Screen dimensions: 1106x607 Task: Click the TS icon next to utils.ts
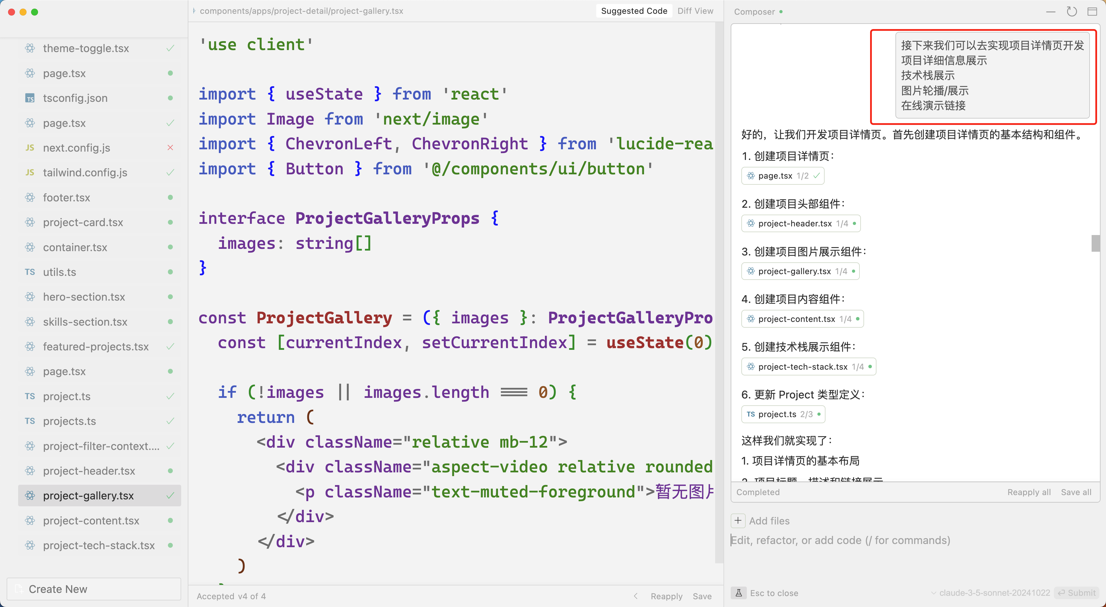point(30,272)
